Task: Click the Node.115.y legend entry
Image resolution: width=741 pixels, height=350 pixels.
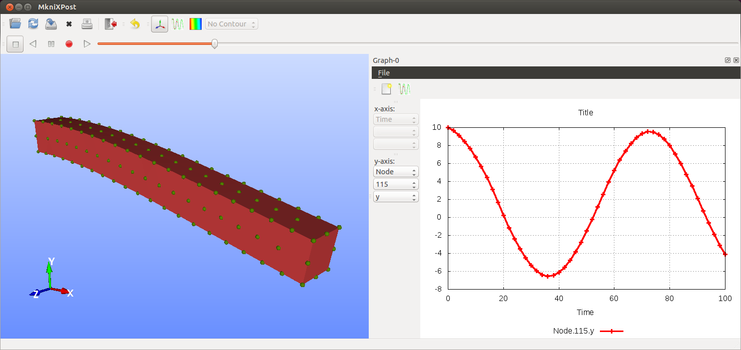Action: [588, 331]
